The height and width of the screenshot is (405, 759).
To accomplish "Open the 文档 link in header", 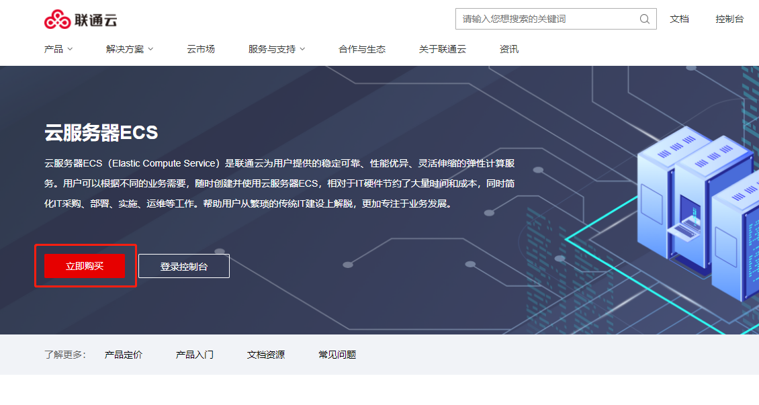I will (x=679, y=19).
